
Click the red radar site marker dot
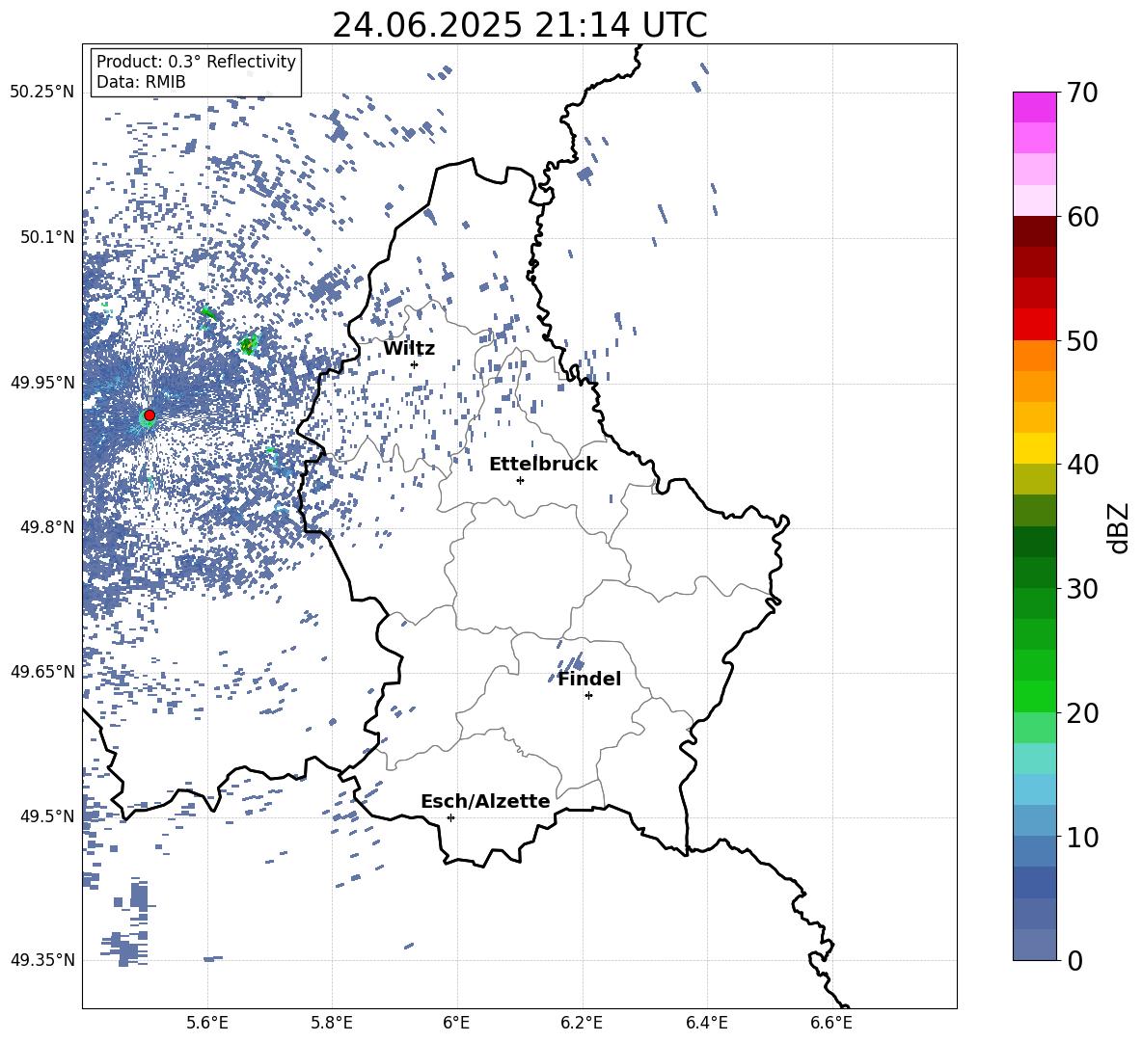coord(150,415)
